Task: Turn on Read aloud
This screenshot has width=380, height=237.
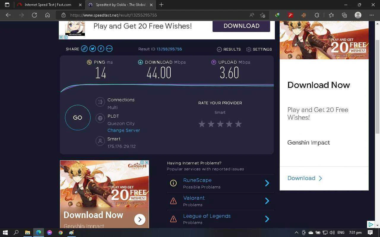Action: (252, 15)
